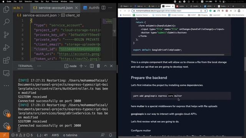Click the browser page vertical scrollbar
The height and width of the screenshot is (138, 246).
coord(245,64)
